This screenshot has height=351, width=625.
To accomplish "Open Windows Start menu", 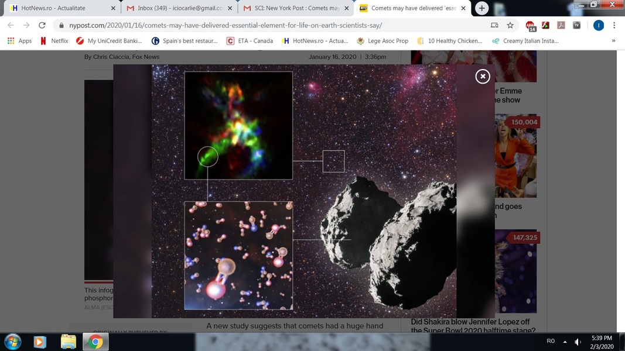I will point(12,342).
